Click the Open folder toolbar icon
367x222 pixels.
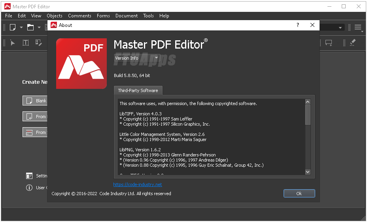coord(30,27)
